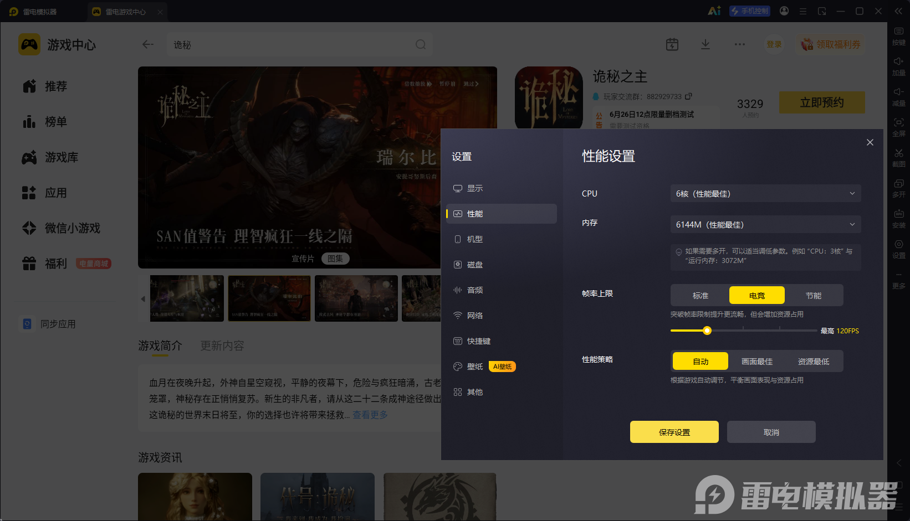The width and height of the screenshot is (910, 521).
Task: Choose 自动 performance strategy
Action: coord(701,362)
